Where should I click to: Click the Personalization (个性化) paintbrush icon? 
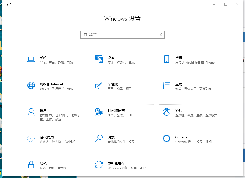pos(99,86)
